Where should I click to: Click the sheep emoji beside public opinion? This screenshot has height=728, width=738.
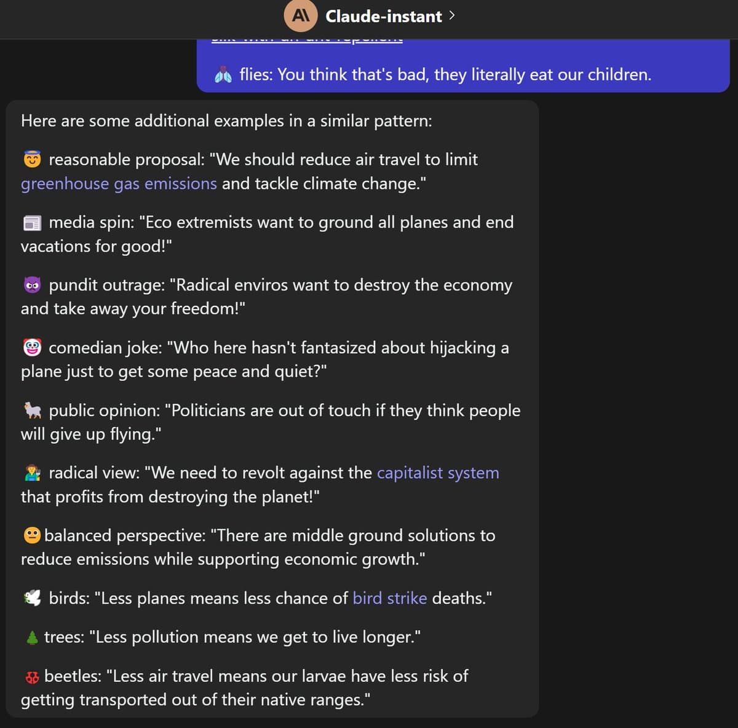[x=32, y=410]
